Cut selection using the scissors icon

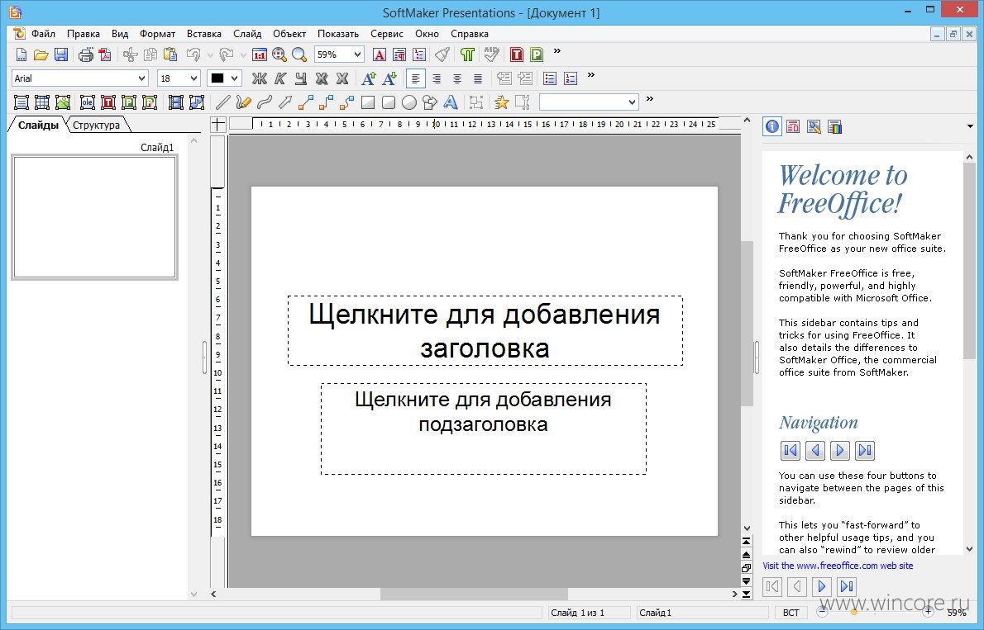[130, 55]
